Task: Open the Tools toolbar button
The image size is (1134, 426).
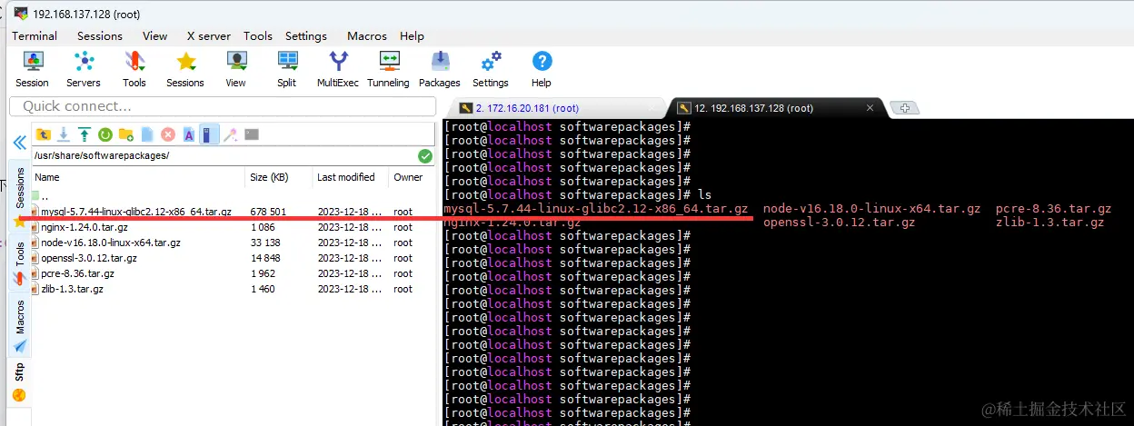Action: click(x=134, y=69)
